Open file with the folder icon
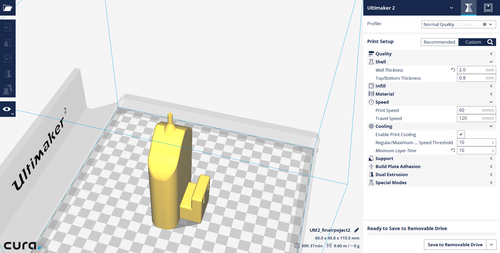500x253 pixels. click(x=8, y=8)
